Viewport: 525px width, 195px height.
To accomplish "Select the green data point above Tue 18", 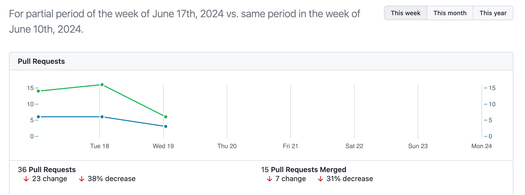I will [x=102, y=84].
